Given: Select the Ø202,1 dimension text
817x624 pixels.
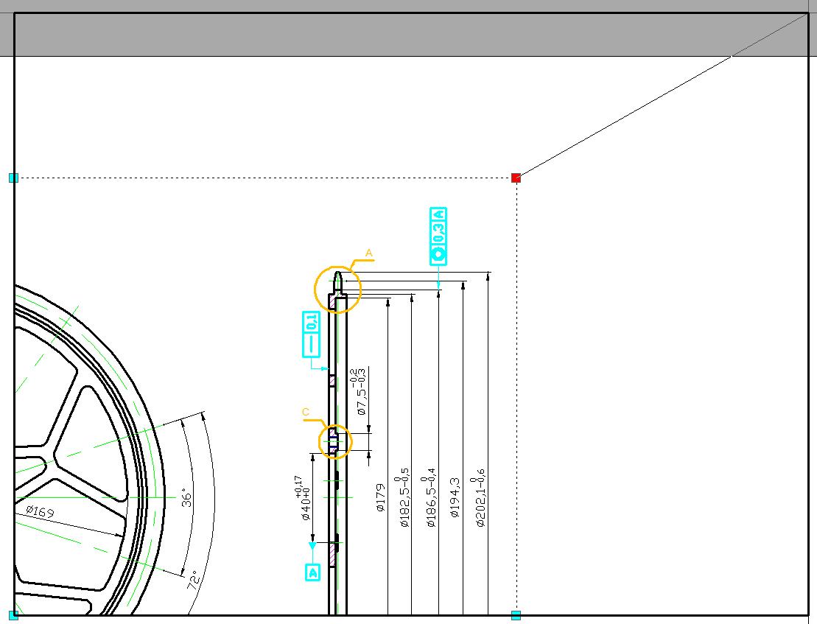Looking at the screenshot, I should [x=478, y=499].
